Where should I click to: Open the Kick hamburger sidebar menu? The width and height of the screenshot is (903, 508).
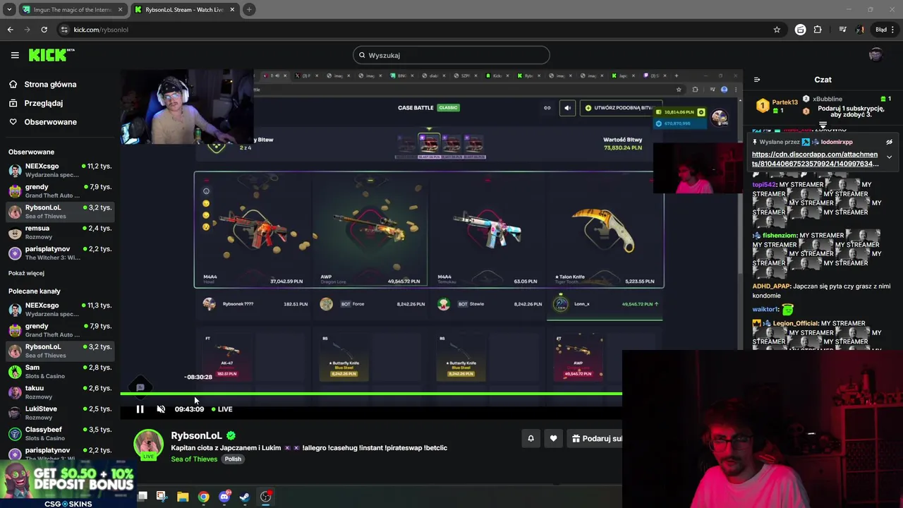point(15,55)
